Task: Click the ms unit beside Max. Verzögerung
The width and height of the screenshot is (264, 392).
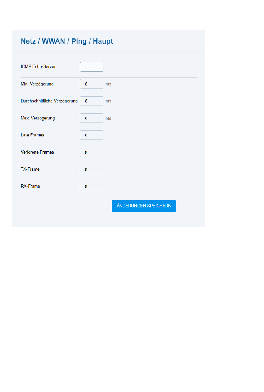Action: pyautogui.click(x=108, y=118)
